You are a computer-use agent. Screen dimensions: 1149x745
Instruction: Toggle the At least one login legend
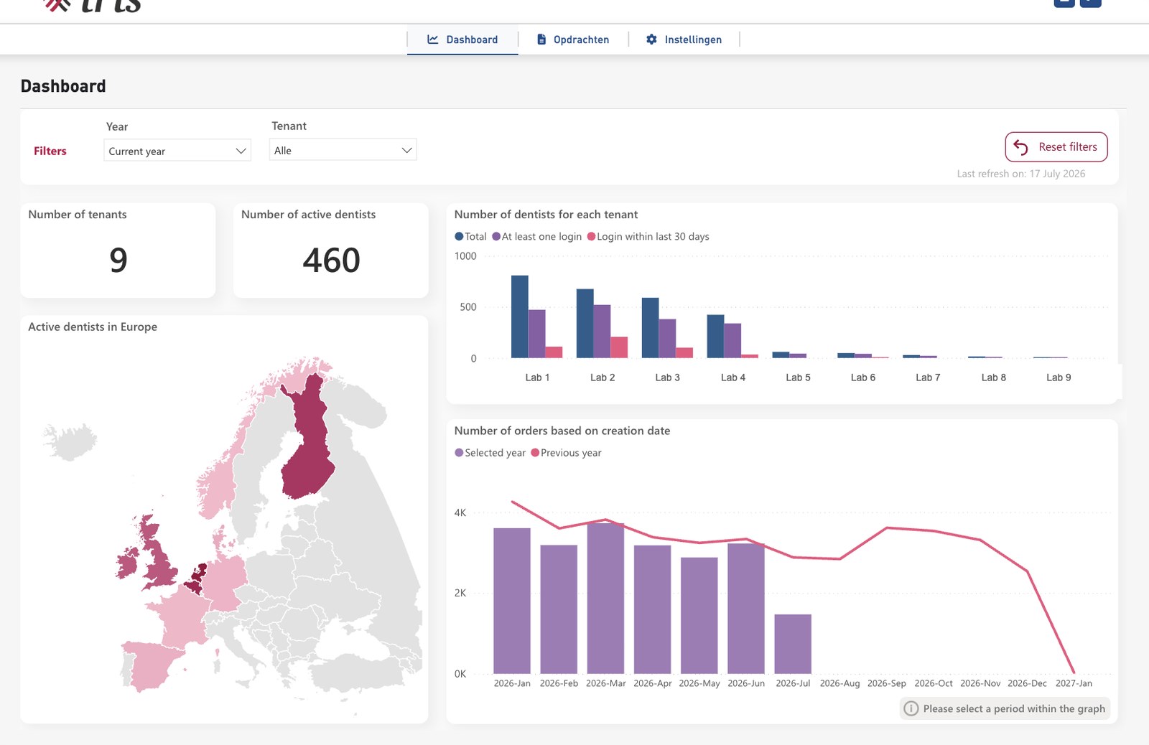tap(536, 236)
